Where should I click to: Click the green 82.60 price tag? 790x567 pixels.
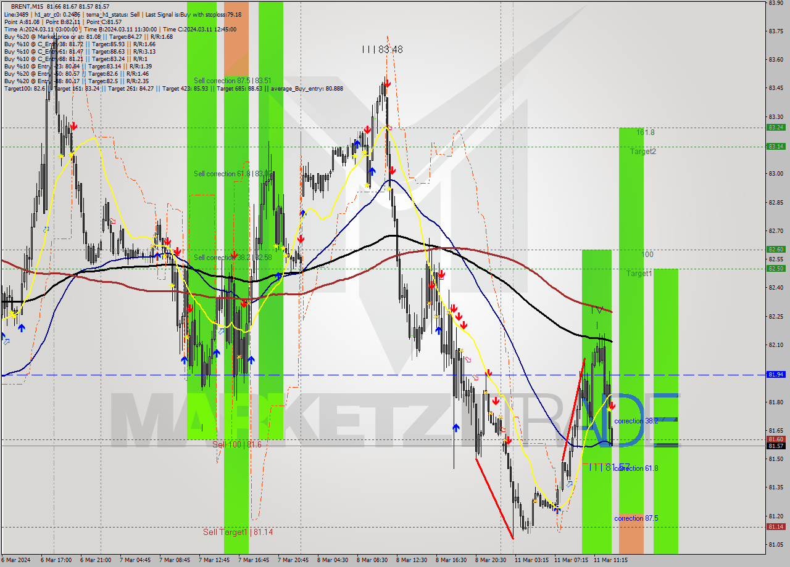(x=776, y=250)
